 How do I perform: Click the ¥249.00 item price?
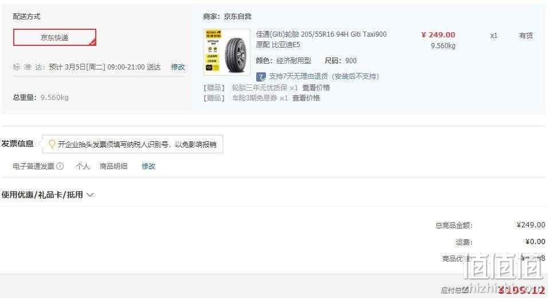[x=439, y=34]
